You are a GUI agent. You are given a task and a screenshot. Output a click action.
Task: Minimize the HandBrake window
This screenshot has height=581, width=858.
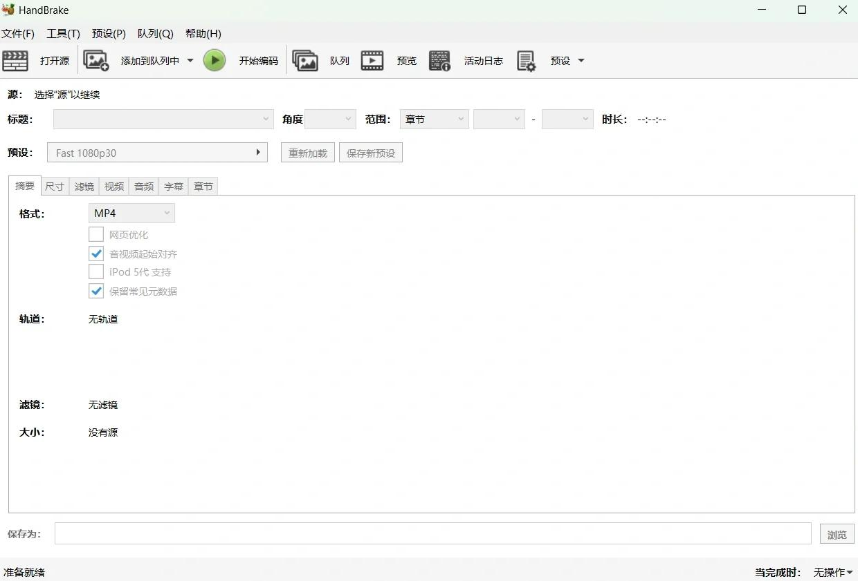tap(762, 10)
